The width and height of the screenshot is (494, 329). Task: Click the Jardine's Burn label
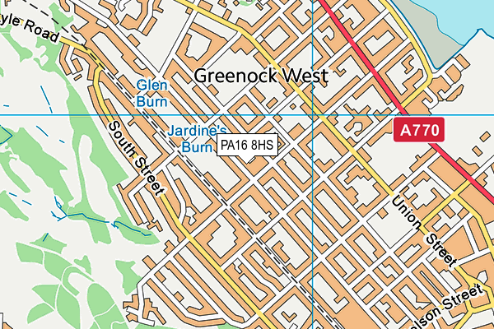[x=198, y=139]
